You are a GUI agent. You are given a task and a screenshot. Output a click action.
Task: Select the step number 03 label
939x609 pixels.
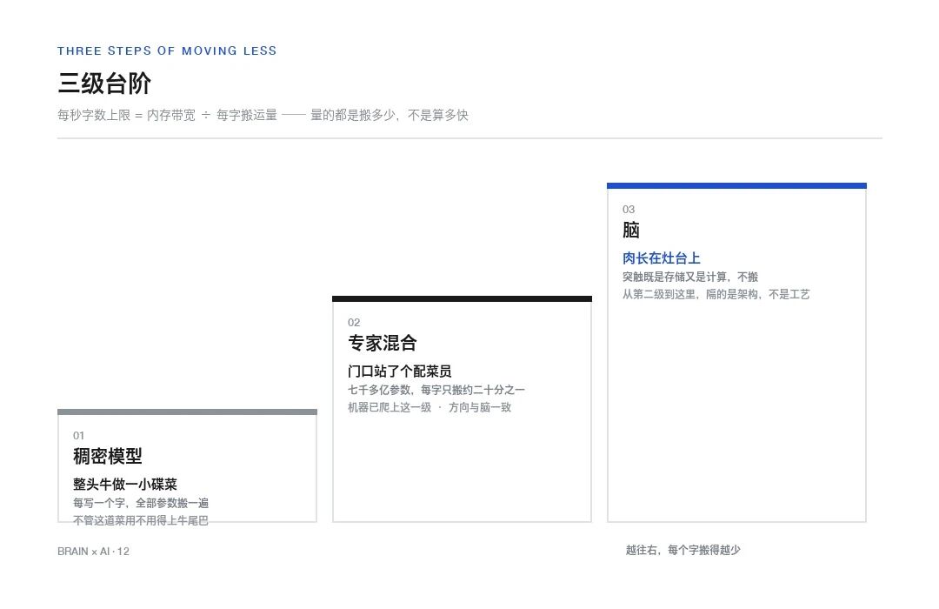coord(629,209)
